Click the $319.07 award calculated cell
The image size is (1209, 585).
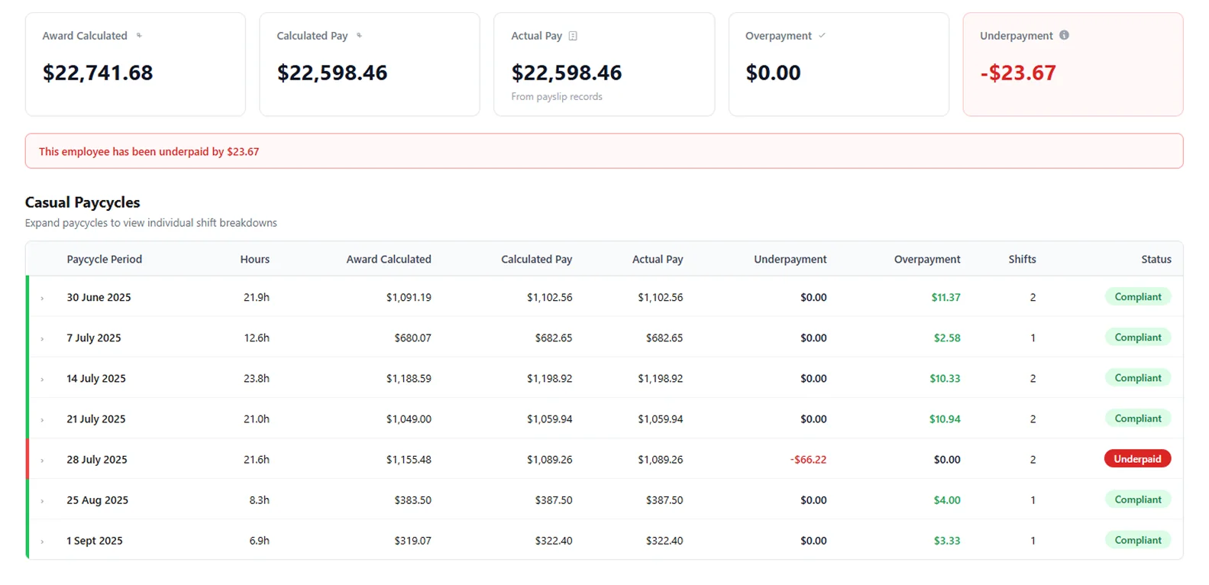(412, 541)
